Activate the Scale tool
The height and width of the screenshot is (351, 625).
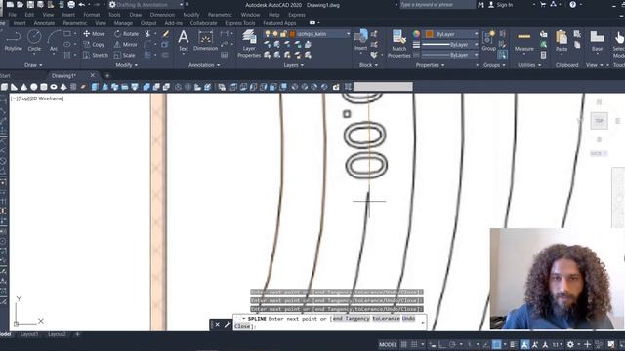[125, 55]
